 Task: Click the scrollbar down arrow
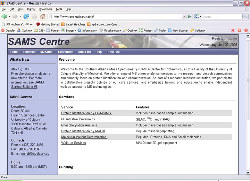pos(248,172)
